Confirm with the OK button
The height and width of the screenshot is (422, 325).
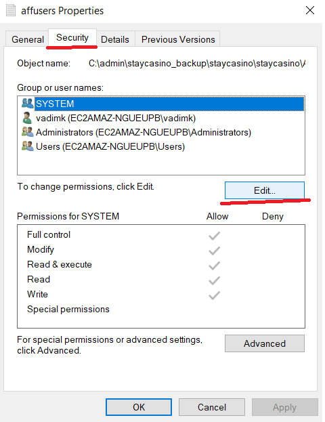click(x=139, y=407)
